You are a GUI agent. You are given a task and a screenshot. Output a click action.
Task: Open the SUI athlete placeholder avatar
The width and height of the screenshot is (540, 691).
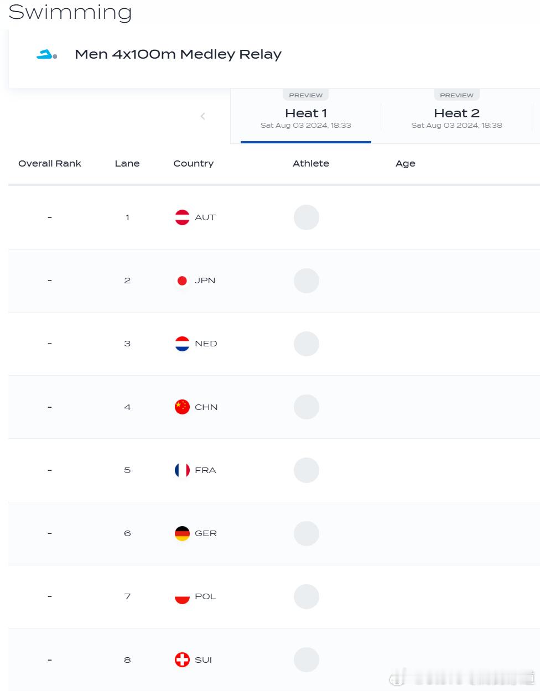pyautogui.click(x=307, y=660)
